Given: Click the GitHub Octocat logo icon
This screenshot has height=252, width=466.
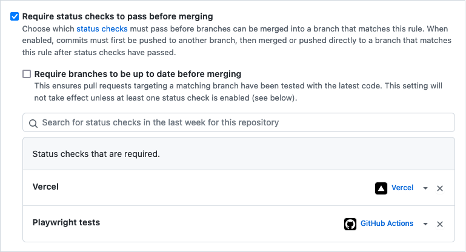Looking at the screenshot, I should tap(350, 224).
